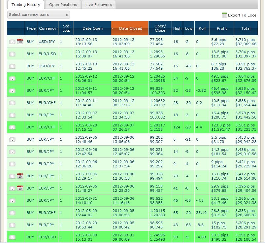Click the L icon on the $208.75 profit row
This screenshot has width=265, height=243.
(x=12, y=115)
